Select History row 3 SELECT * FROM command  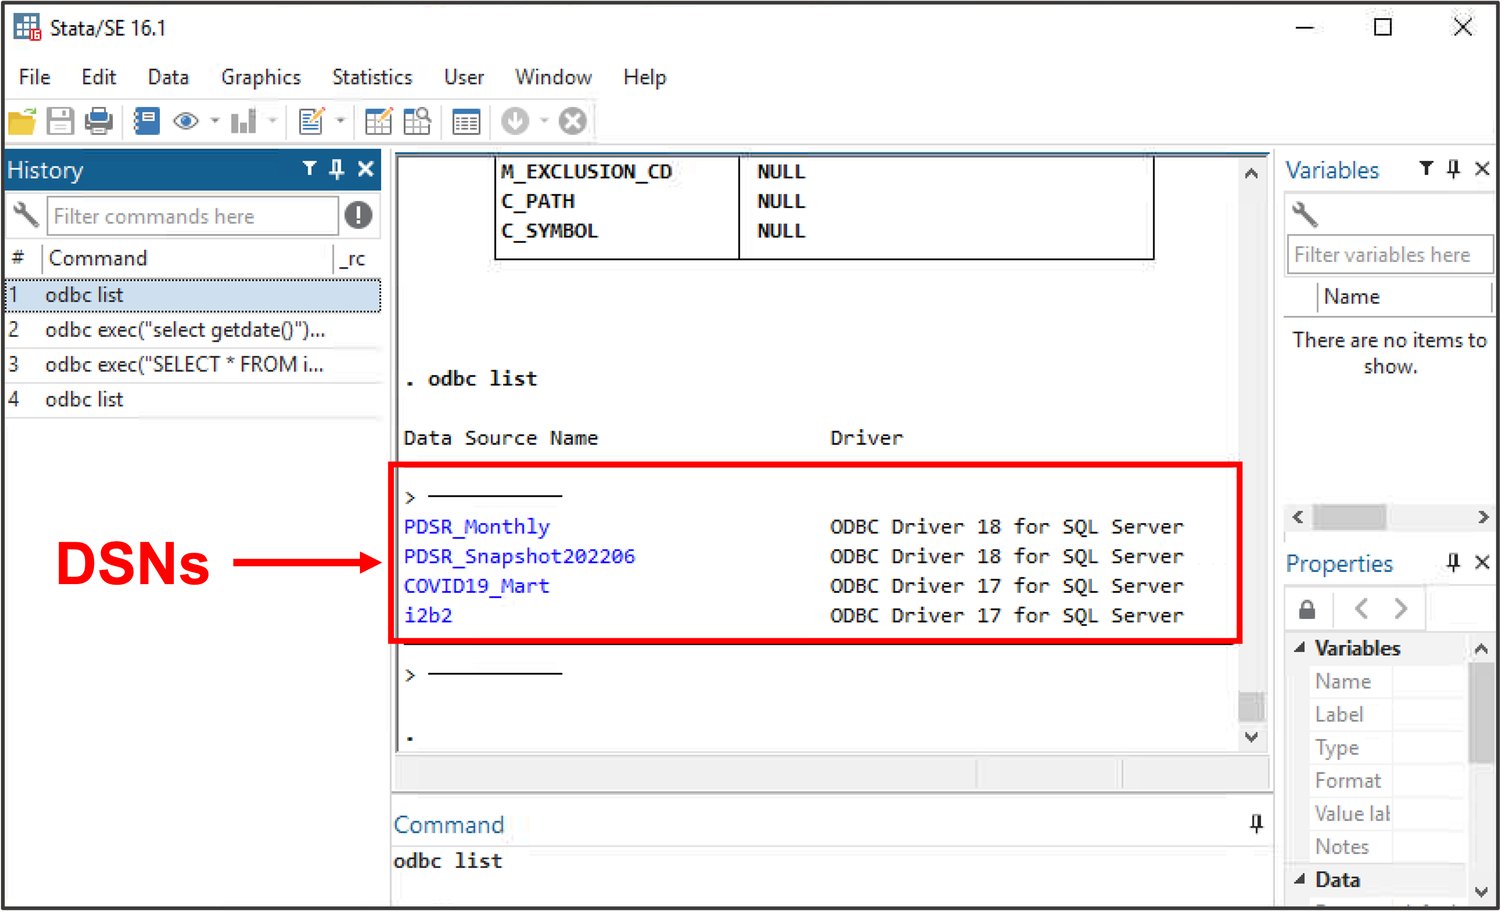193,365
